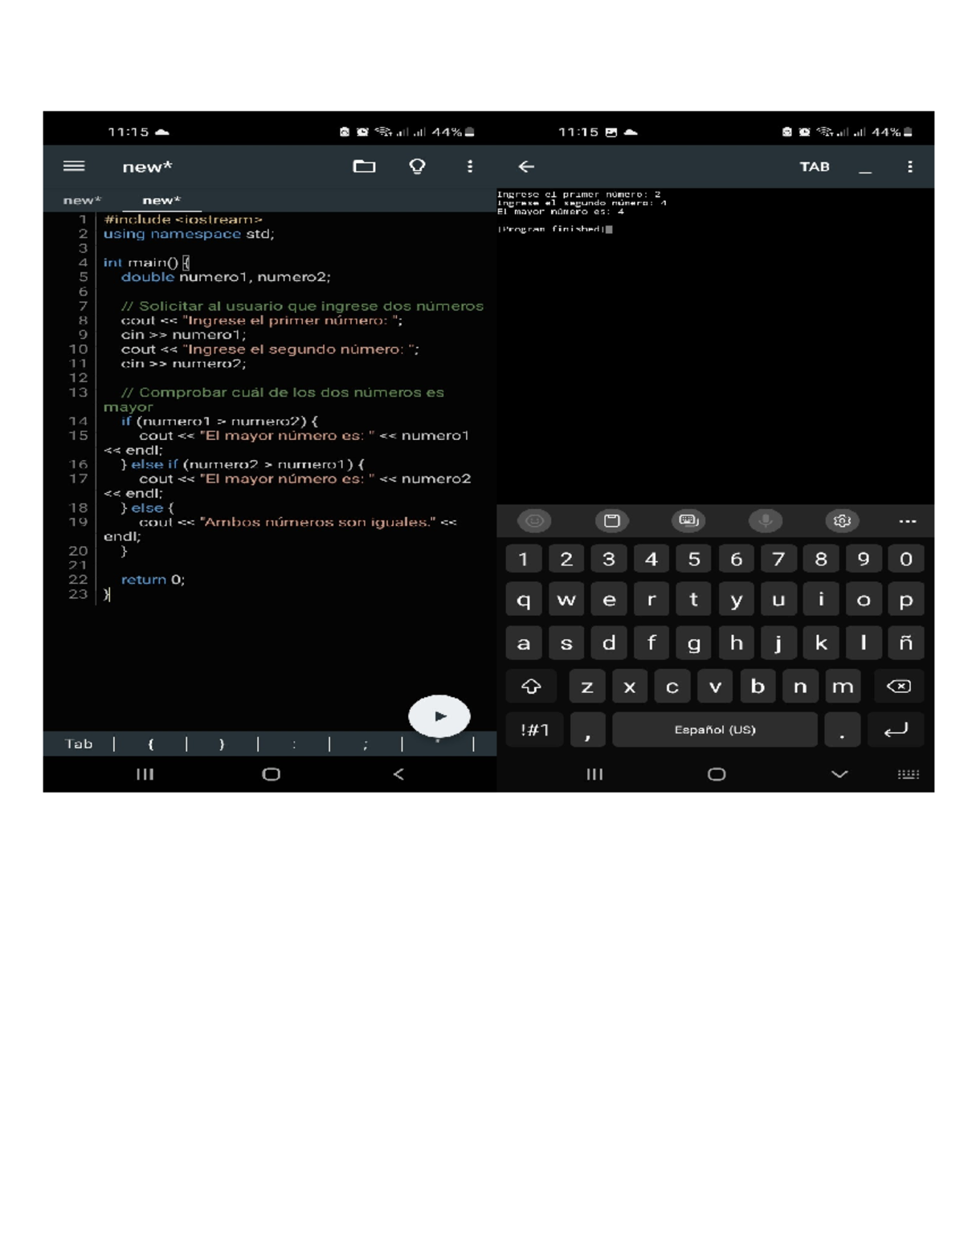Open the editor's three-dot overflow menu

click(470, 166)
